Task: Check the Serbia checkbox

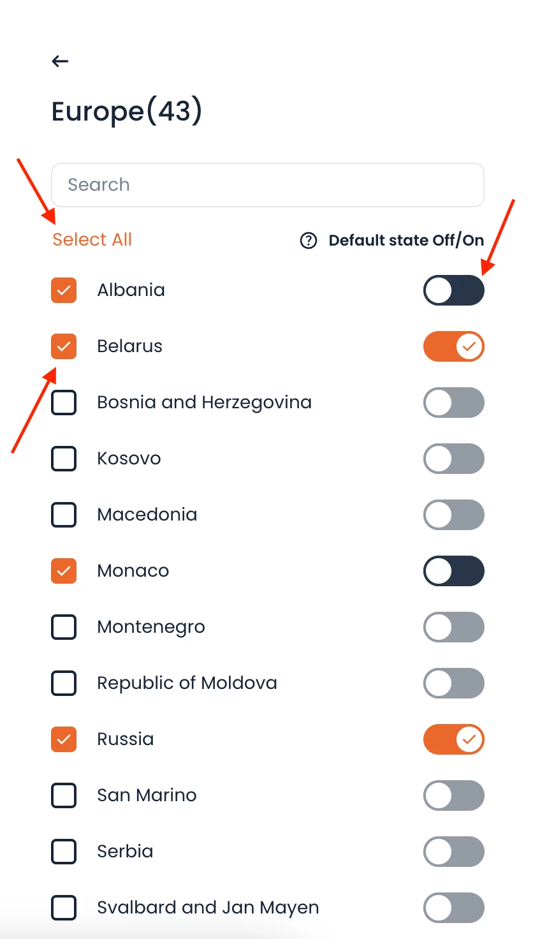Action: coord(64,852)
